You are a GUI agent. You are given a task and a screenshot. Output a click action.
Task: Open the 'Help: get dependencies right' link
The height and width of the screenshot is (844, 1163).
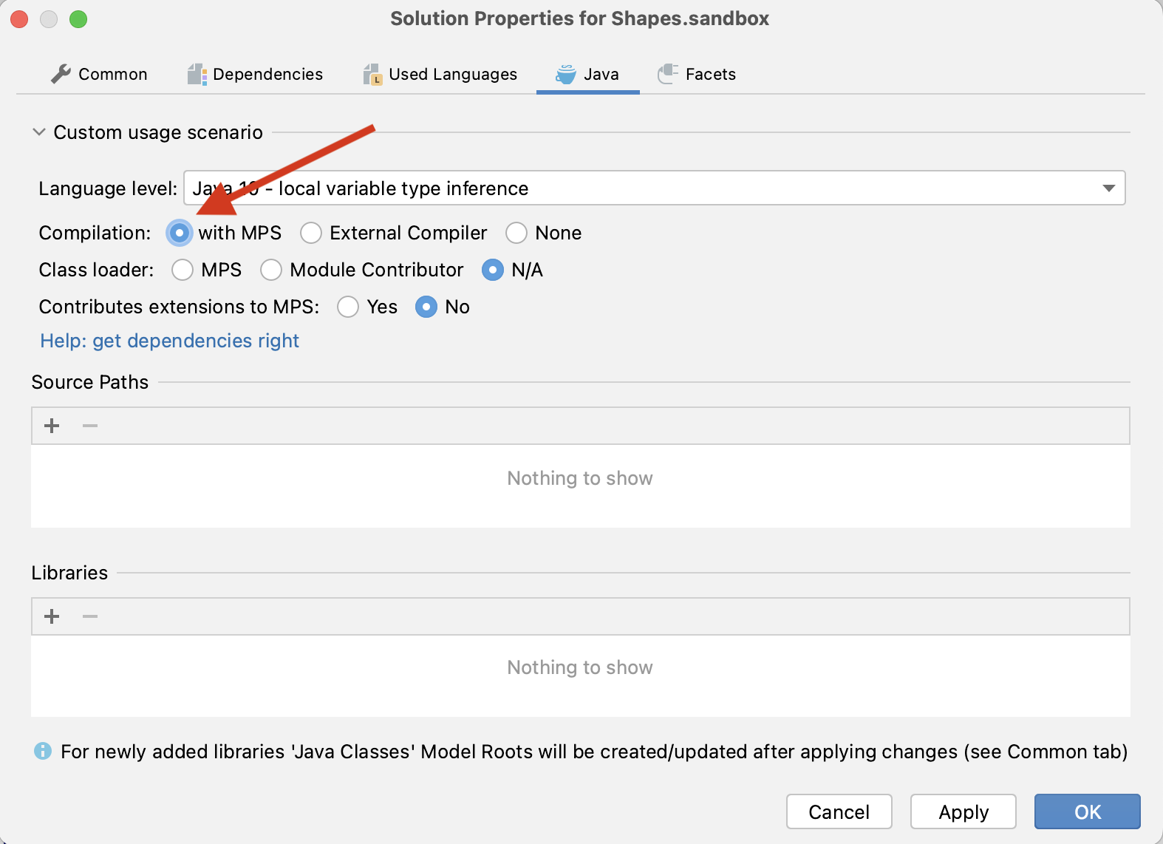tap(168, 341)
